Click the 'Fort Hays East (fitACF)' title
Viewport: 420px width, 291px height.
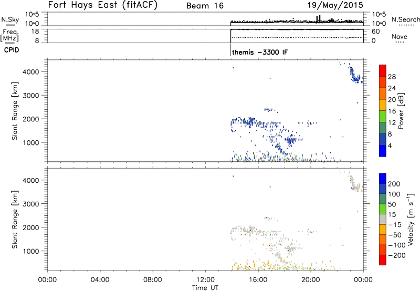[x=103, y=5]
